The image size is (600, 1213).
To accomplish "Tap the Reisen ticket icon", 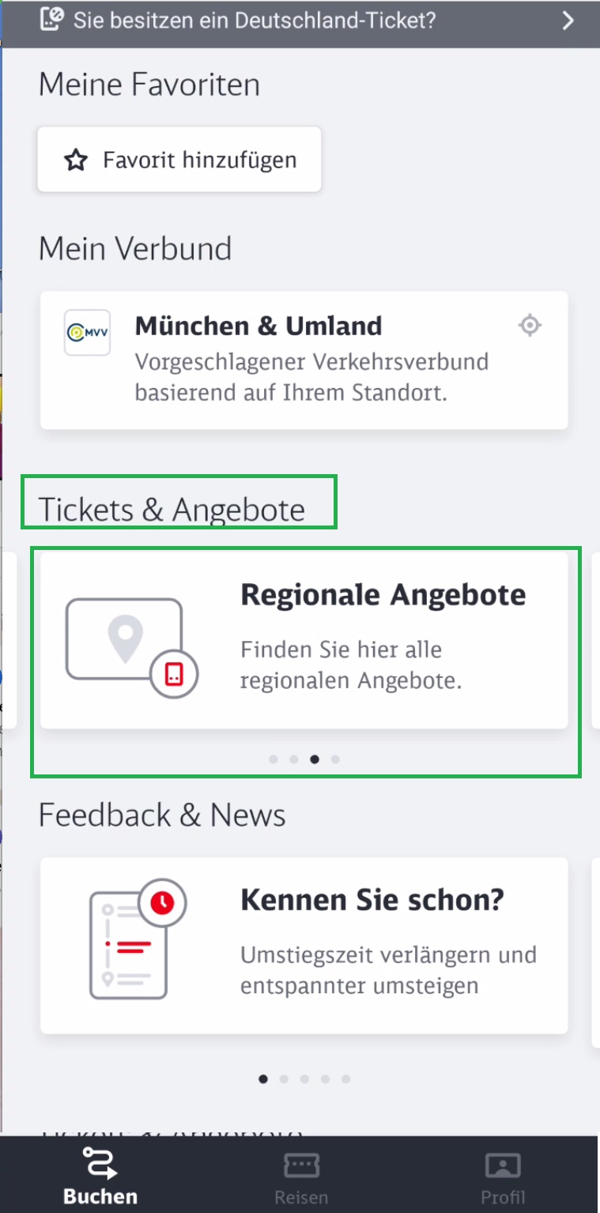I will (x=301, y=1166).
